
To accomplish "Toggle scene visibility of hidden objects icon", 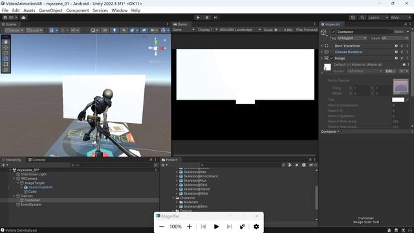I will click(x=144, y=30).
